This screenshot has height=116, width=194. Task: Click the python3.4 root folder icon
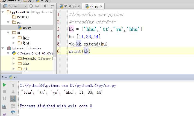9,12
